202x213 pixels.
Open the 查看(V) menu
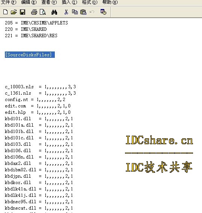click(49, 2)
